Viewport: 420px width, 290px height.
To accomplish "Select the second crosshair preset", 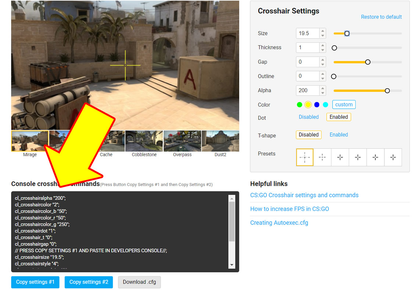I will pyautogui.click(x=322, y=157).
